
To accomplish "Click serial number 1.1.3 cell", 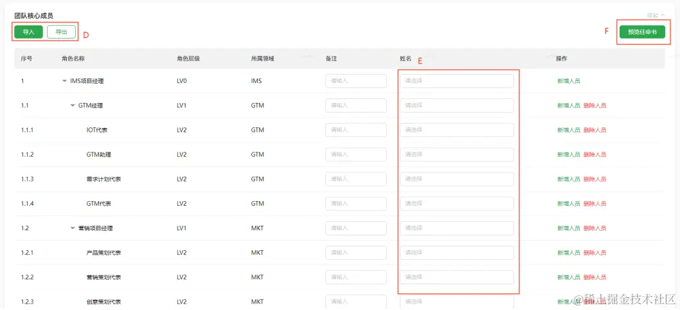I will pyautogui.click(x=28, y=179).
